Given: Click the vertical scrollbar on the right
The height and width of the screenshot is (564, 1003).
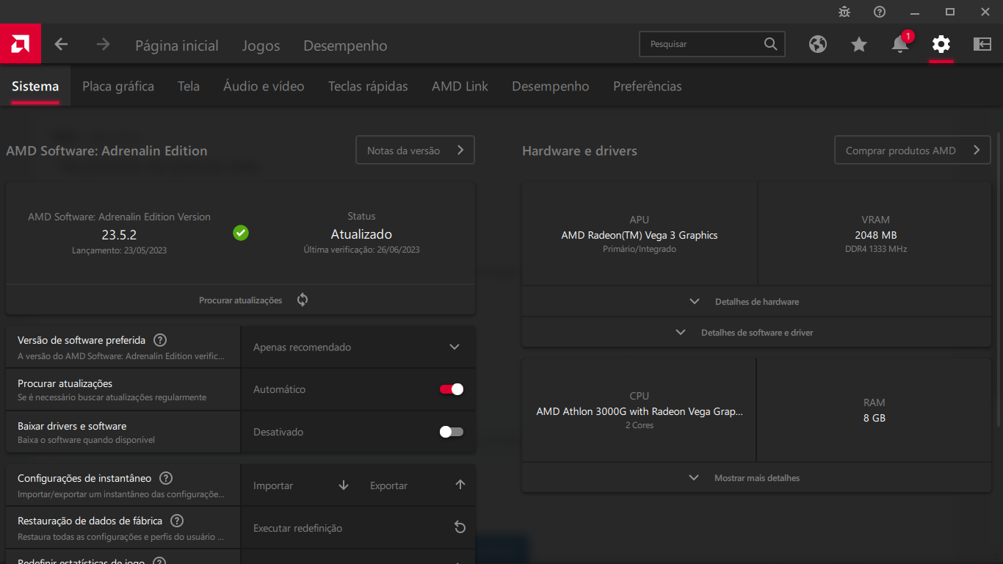Looking at the screenshot, I should [x=999, y=279].
